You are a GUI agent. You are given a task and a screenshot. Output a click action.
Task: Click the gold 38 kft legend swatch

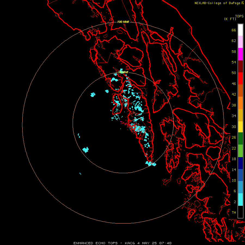coord(240,115)
